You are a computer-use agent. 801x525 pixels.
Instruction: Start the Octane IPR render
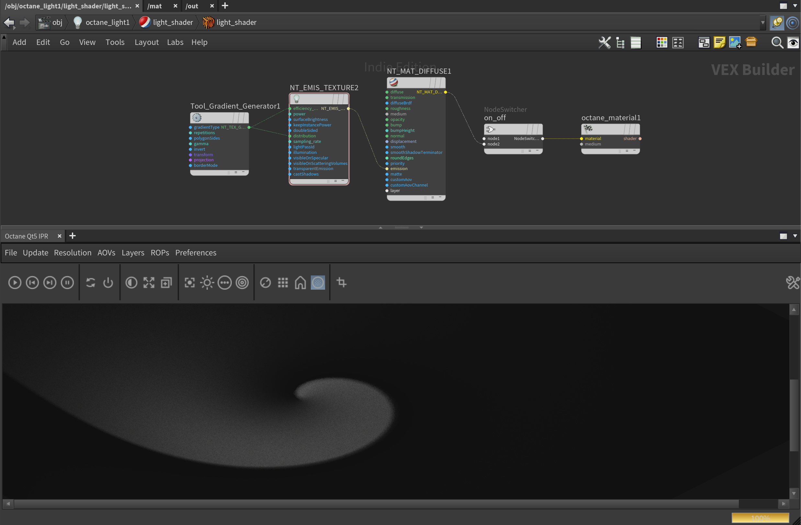(15, 283)
